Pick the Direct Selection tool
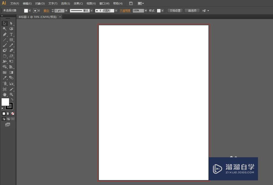This screenshot has width=273, height=185. [11, 23]
